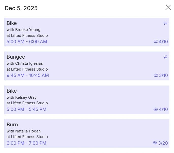
Task: Click the 5:00 PM - 5:45 PM time slot
Action: coord(26,109)
